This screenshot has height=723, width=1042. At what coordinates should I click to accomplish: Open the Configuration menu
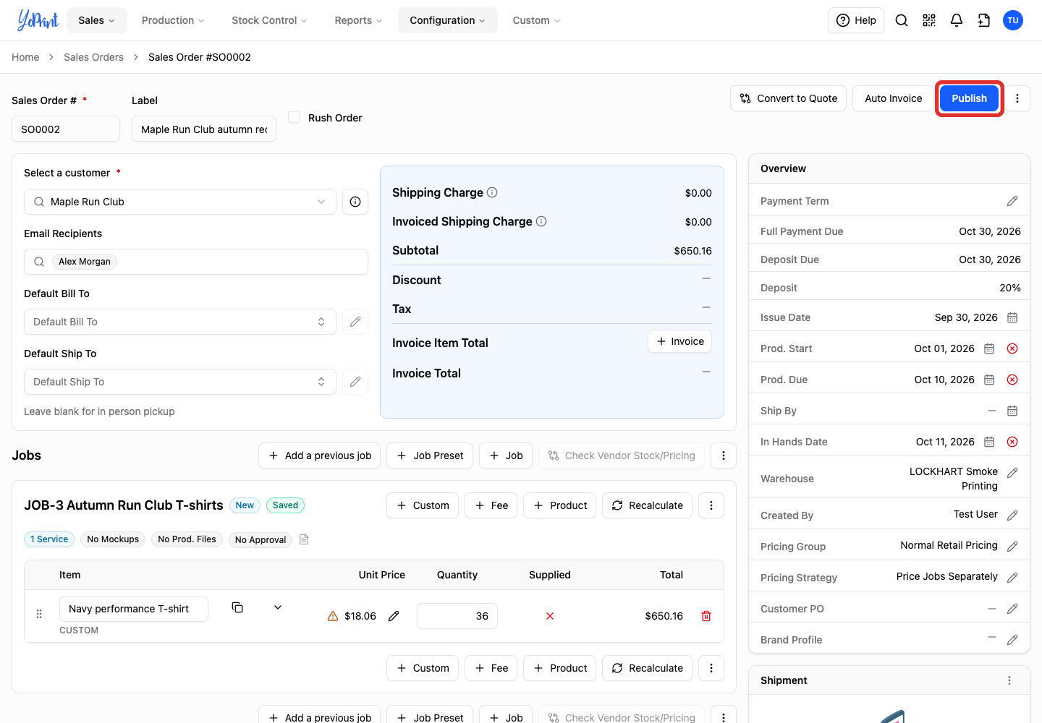tap(447, 20)
